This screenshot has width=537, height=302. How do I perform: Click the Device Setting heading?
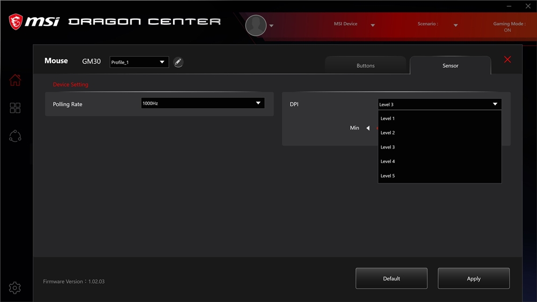tap(70, 84)
